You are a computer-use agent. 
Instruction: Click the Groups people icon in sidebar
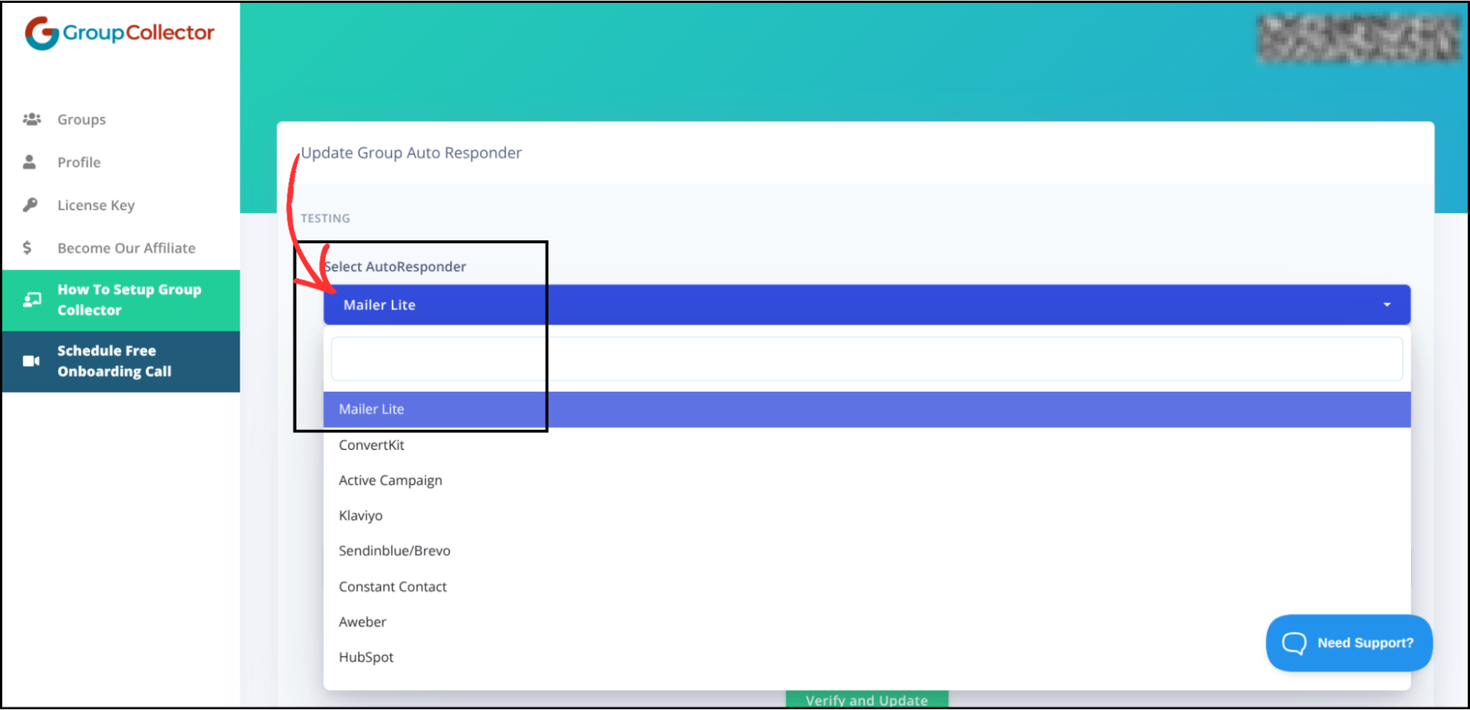pyautogui.click(x=32, y=118)
